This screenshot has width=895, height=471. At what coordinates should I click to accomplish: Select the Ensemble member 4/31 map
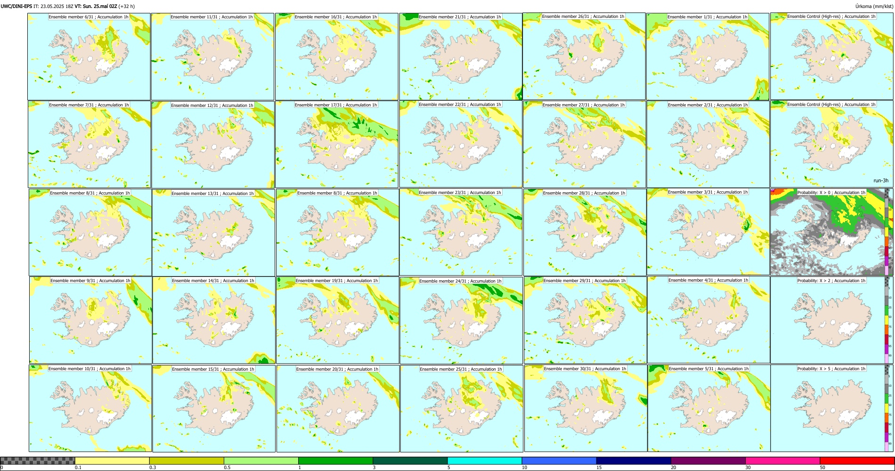tap(708, 320)
